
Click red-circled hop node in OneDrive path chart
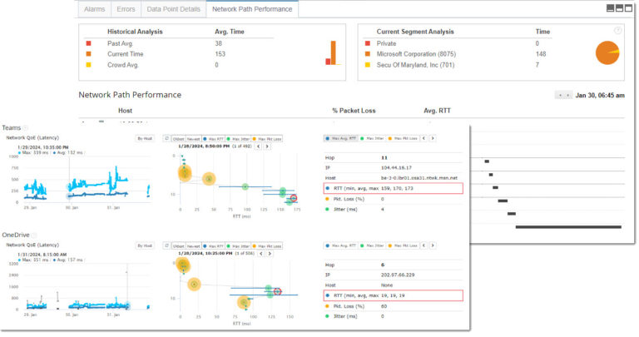(278, 291)
